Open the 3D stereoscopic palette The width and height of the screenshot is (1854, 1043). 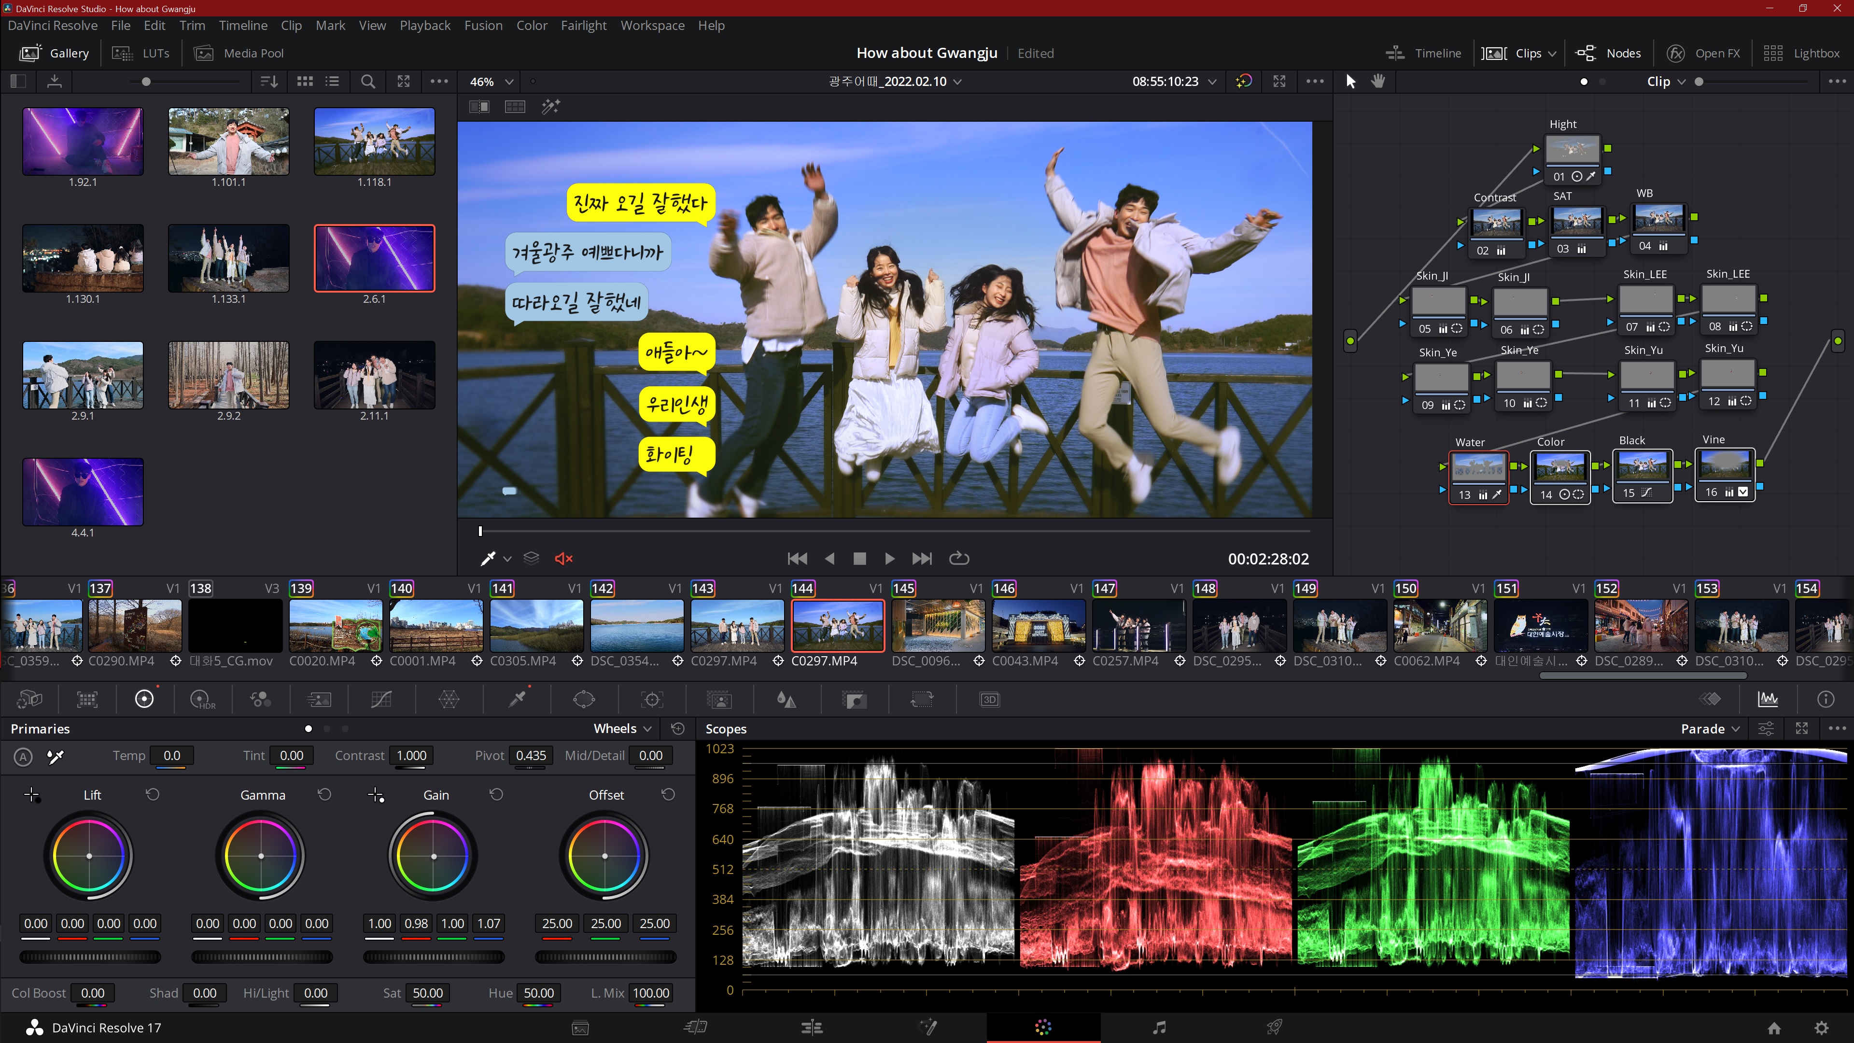point(990,699)
